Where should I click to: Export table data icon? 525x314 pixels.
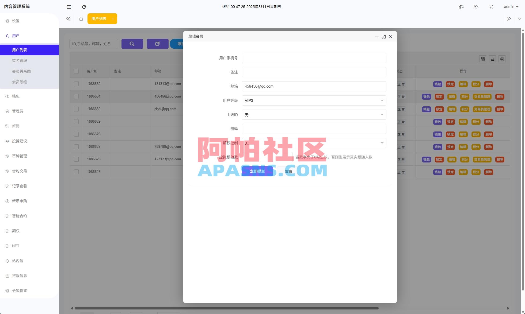click(x=493, y=59)
